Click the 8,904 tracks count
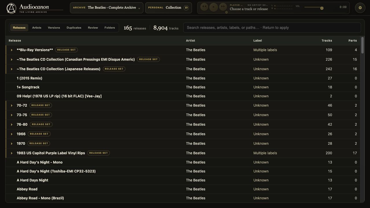 166,28
